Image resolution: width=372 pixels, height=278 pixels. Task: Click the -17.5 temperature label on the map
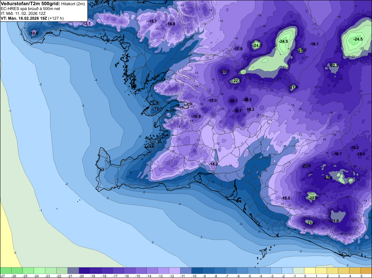point(212,100)
